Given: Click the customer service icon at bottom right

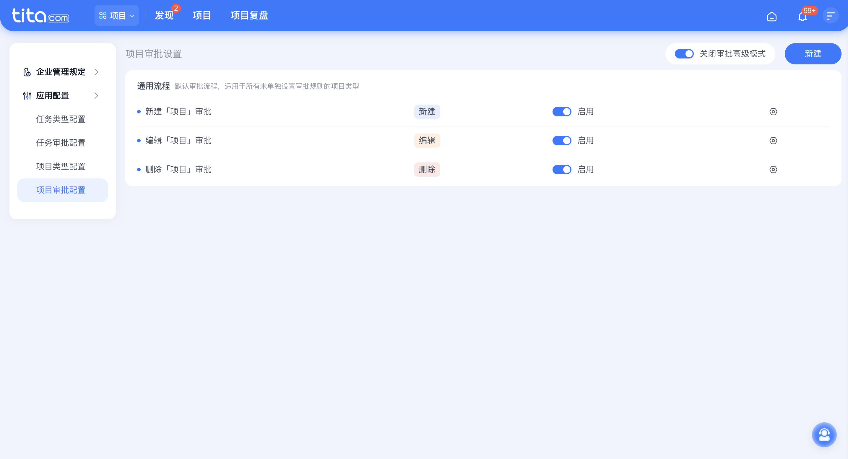Looking at the screenshot, I should pyautogui.click(x=824, y=435).
